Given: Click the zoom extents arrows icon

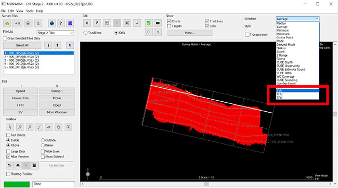Looking at the screenshot, I should 127,23.
